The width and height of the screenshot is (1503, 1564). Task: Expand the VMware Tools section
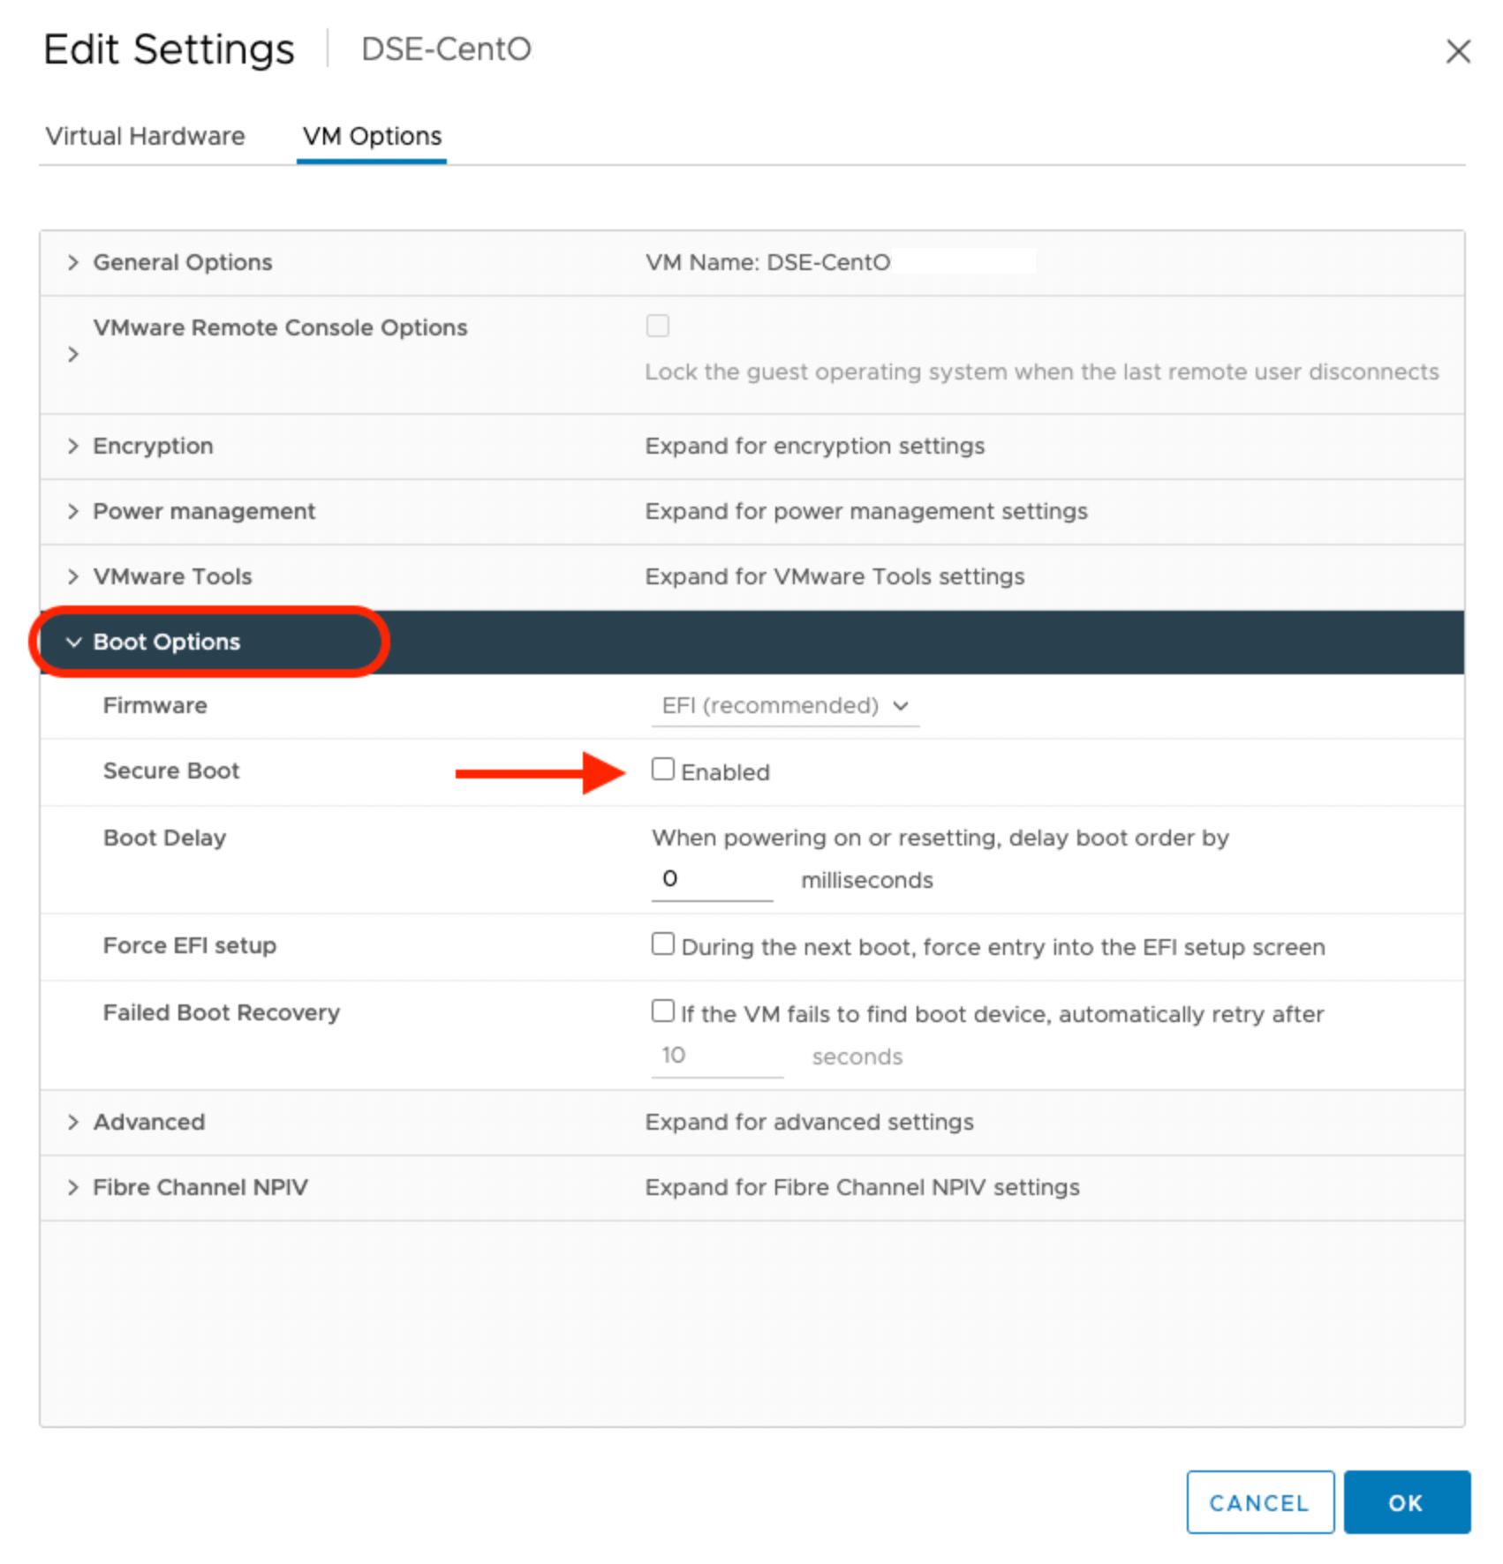click(x=73, y=576)
